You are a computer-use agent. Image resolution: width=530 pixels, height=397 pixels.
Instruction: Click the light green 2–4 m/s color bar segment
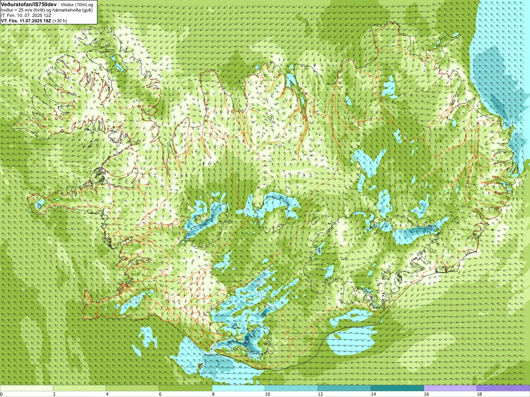[x=79, y=388]
